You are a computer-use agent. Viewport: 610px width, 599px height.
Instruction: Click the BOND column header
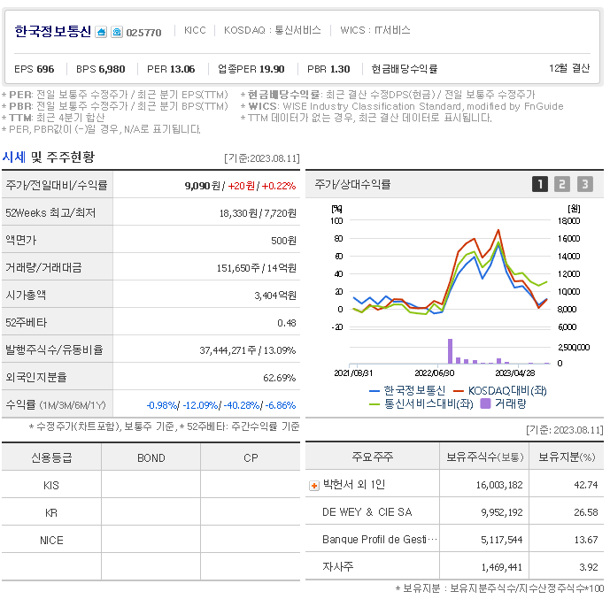151,458
